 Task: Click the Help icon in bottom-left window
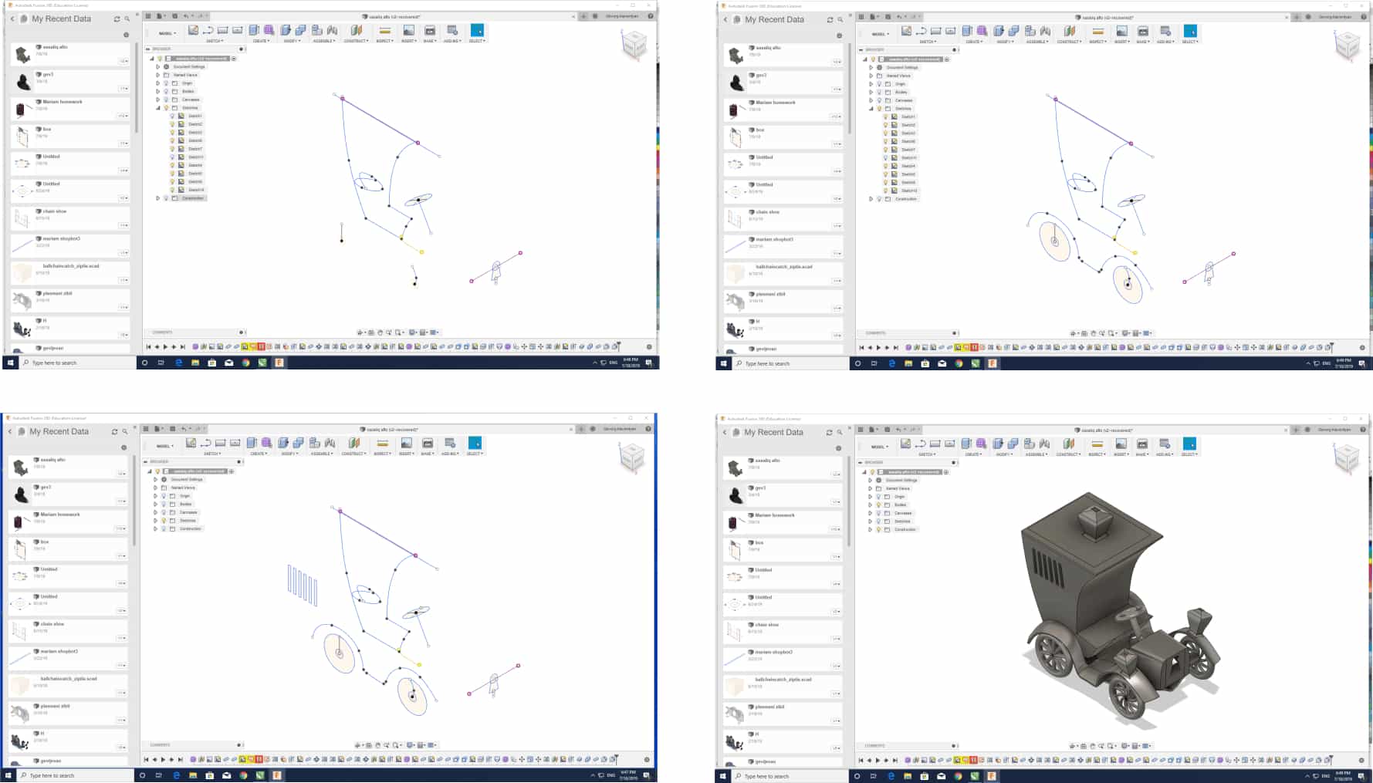pyautogui.click(x=648, y=429)
